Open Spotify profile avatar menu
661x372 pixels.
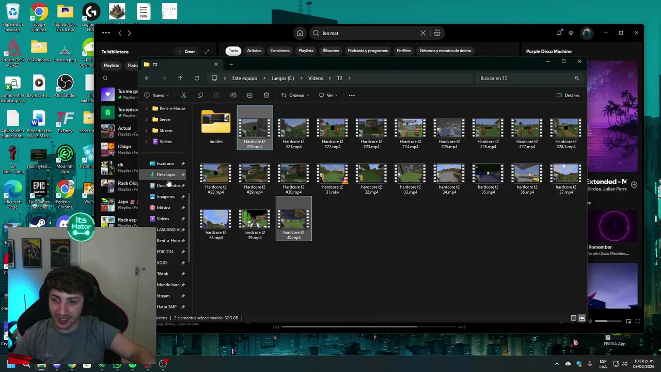click(587, 33)
